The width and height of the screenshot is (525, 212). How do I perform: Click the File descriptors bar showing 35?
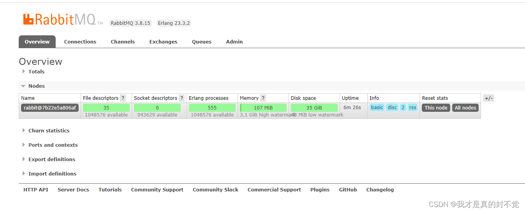pyautogui.click(x=106, y=108)
